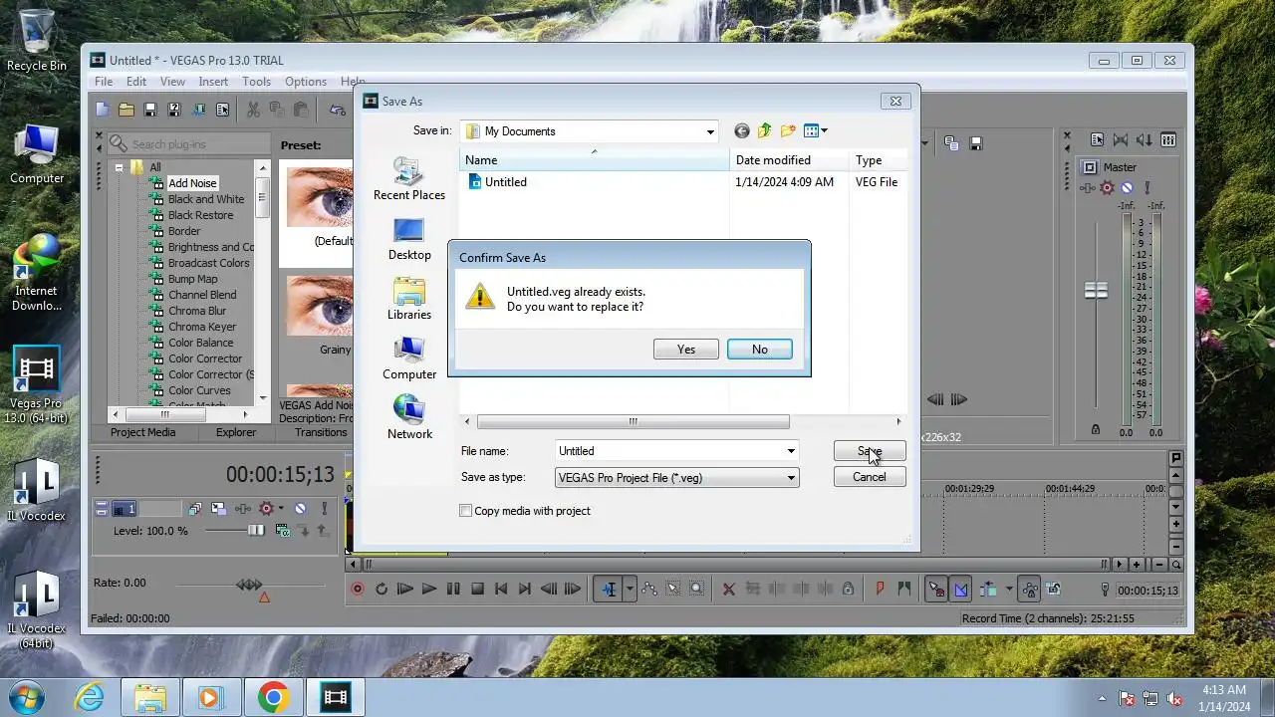Click the Go to End transport button

point(525,589)
